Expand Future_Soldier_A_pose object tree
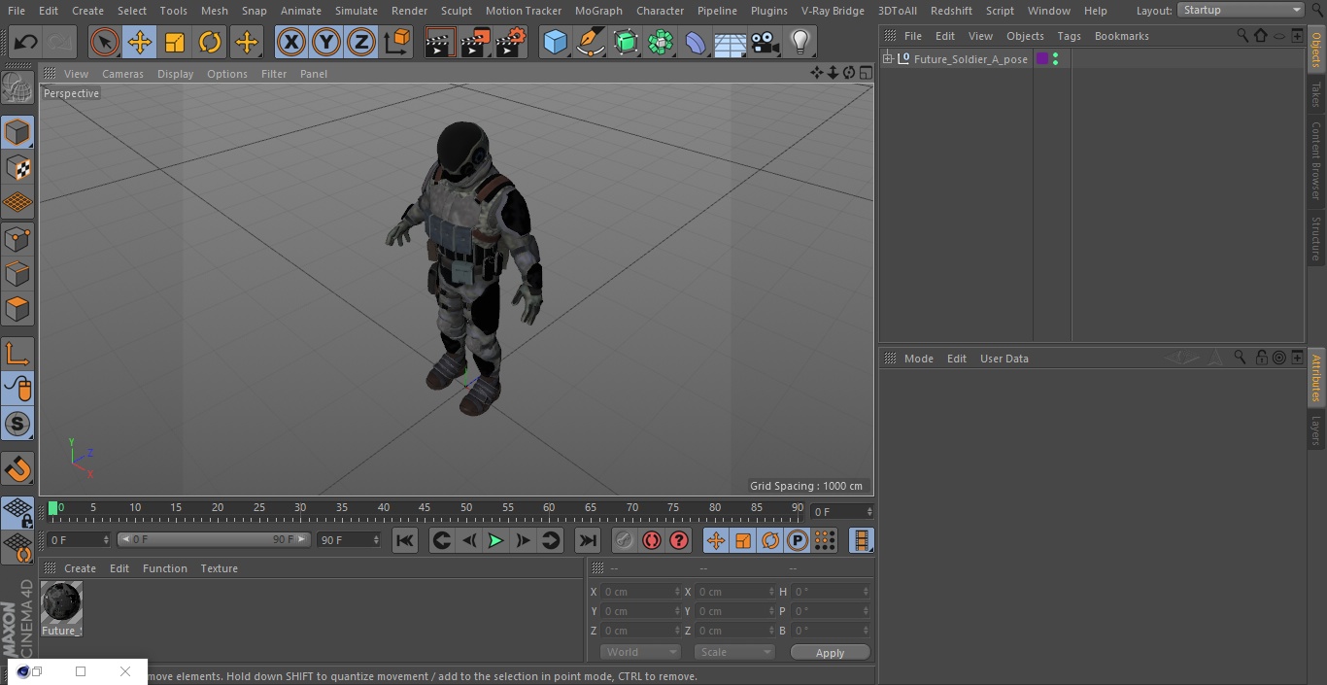Image resolution: width=1327 pixels, height=685 pixels. 887,59
